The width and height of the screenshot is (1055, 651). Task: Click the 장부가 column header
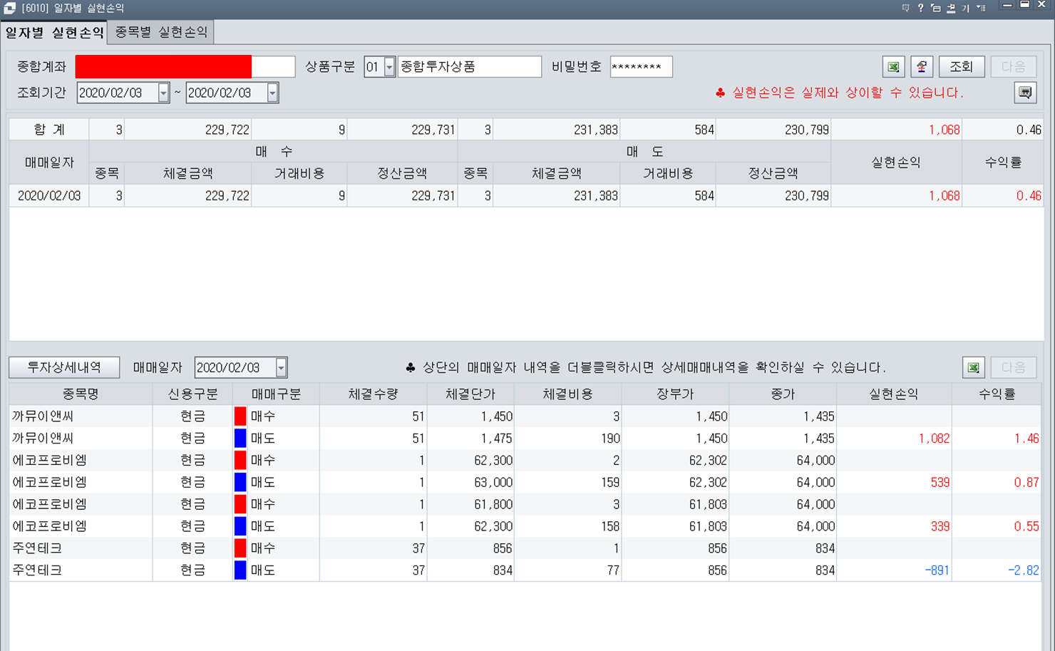point(675,394)
